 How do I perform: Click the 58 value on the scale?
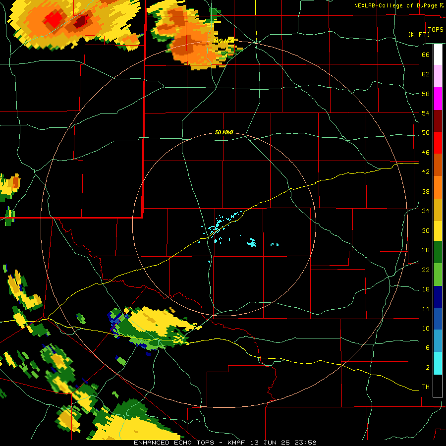(x=426, y=94)
